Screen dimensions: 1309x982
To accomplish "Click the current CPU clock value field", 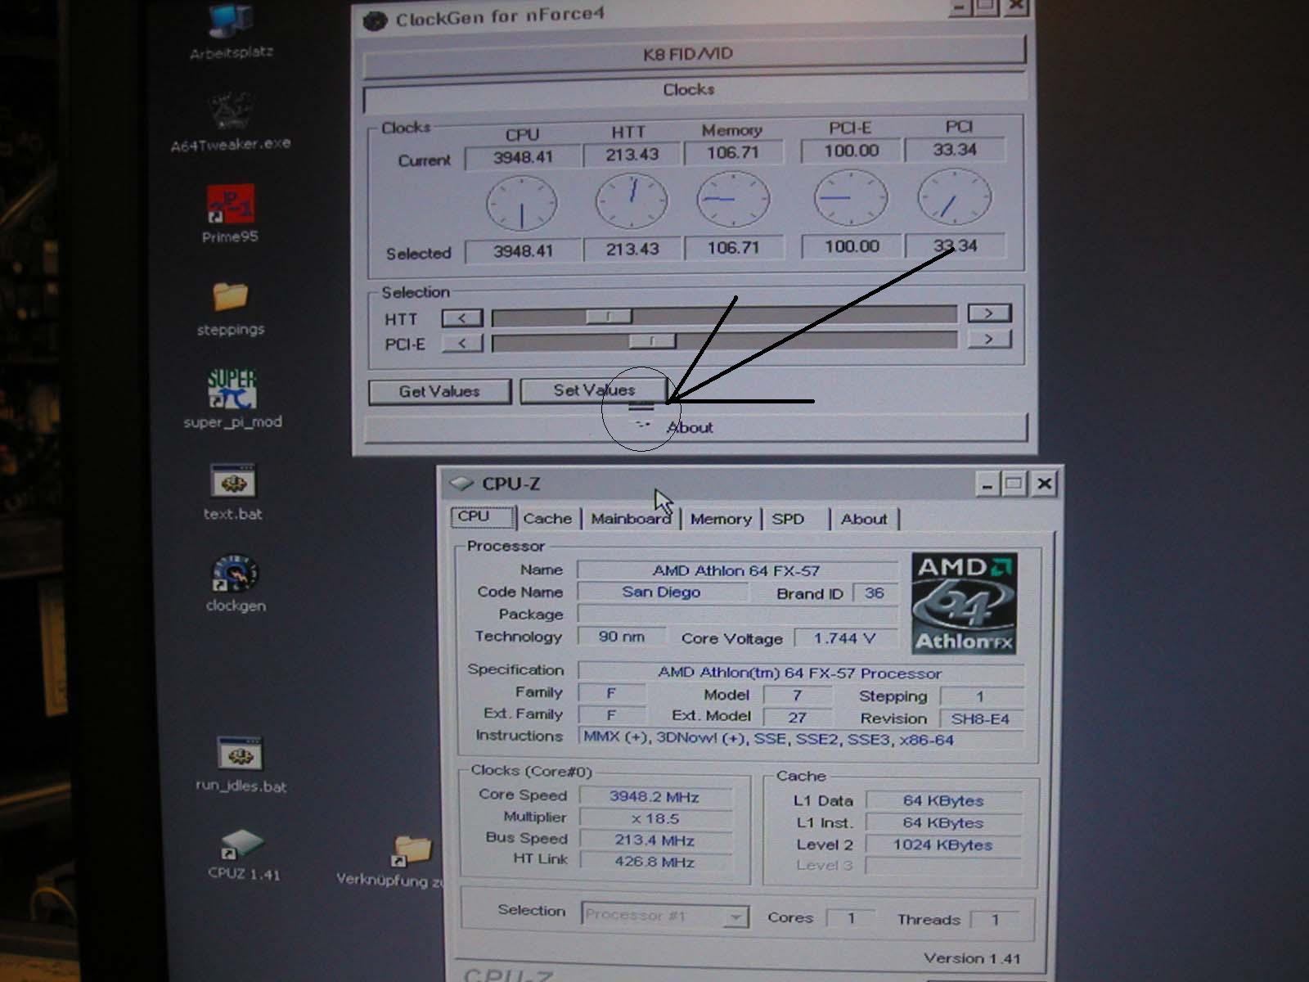I will click(523, 157).
